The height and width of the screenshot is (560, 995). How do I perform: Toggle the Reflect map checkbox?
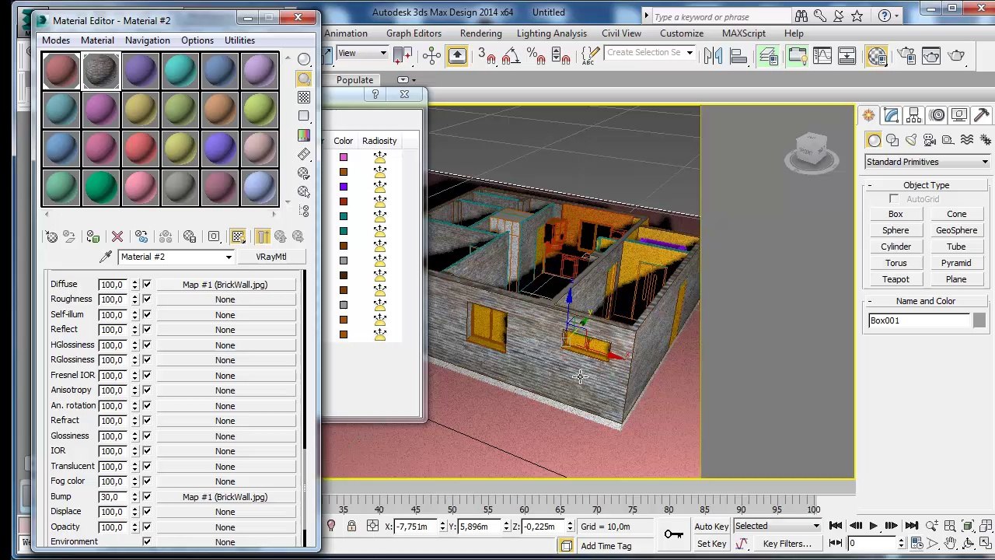146,330
